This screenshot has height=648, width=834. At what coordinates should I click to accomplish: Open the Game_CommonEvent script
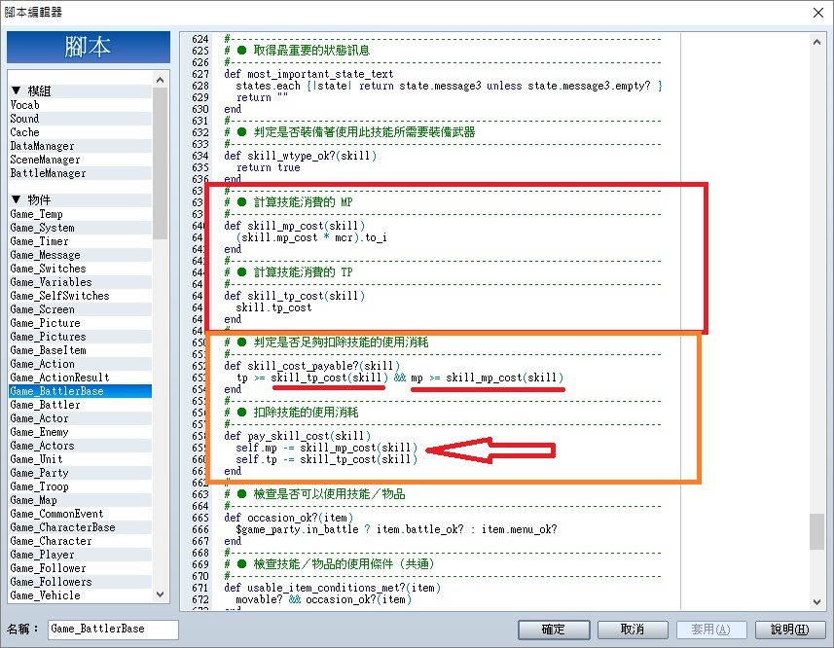point(81,514)
